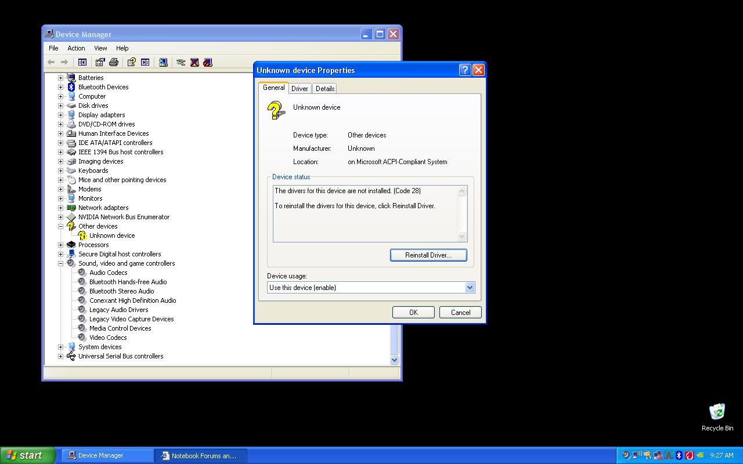
Task: Click the Processors icon in tree
Action: [71, 245]
